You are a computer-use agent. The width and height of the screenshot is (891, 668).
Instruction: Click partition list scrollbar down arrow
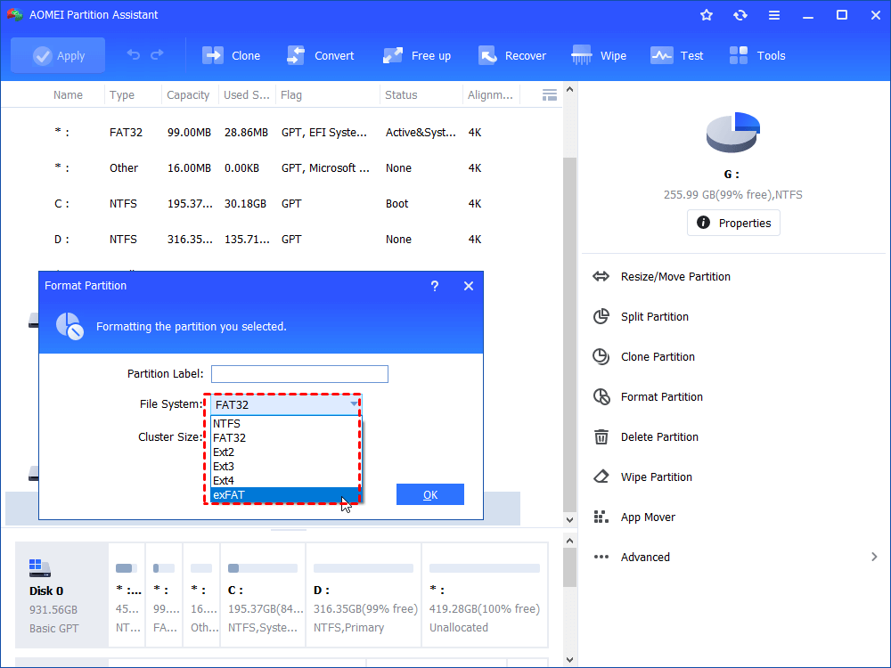tap(569, 519)
